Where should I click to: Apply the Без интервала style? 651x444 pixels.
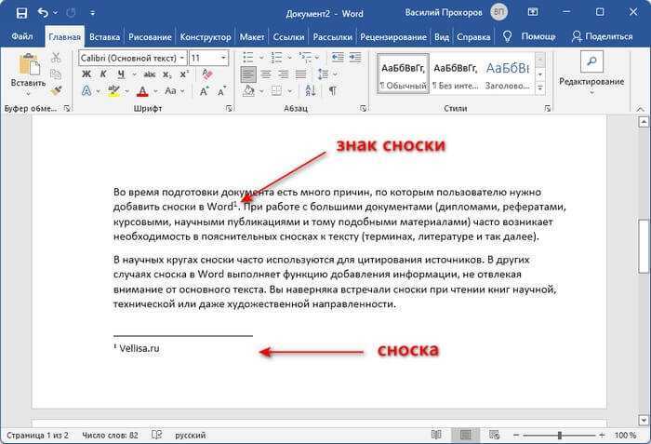tap(455, 74)
